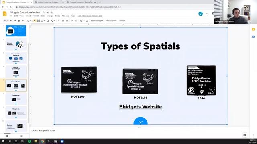Open the Tools menu
The width and height of the screenshot is (257, 144).
tap(57, 16)
